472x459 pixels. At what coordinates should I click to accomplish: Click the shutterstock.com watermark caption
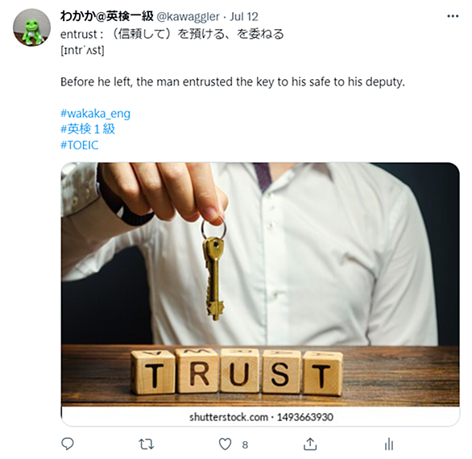point(261,417)
